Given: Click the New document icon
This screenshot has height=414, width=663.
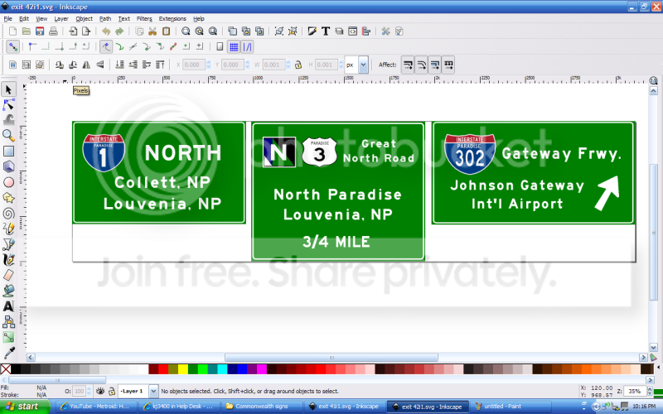Looking at the screenshot, I should [12, 31].
